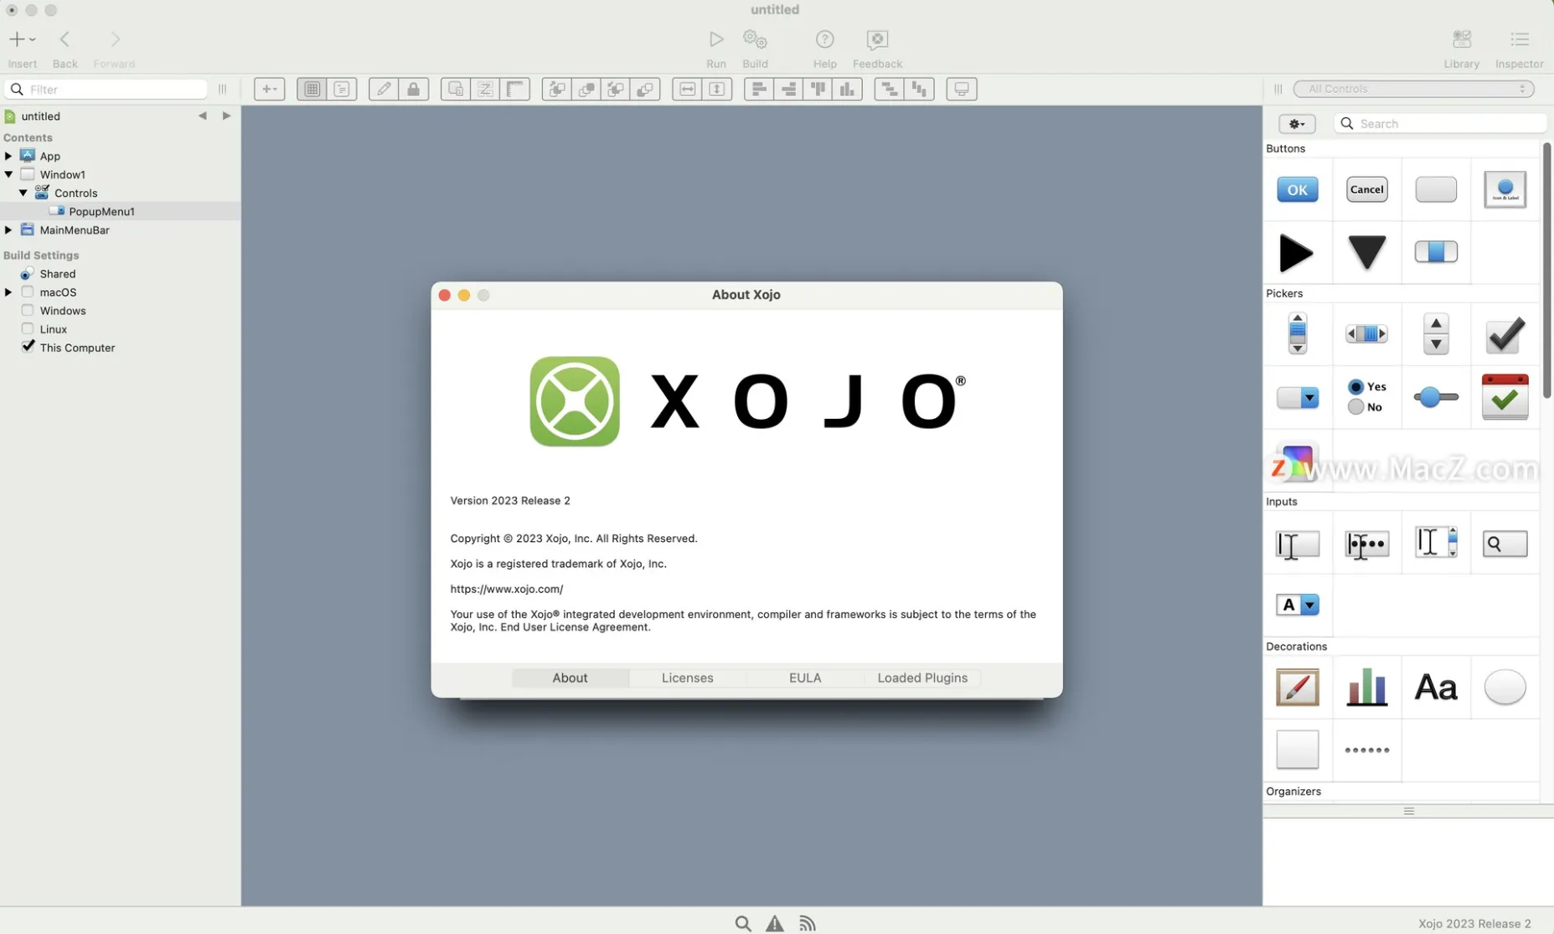Click the navigator Filter field
Viewport: 1554px width, 934px height.
(106, 89)
